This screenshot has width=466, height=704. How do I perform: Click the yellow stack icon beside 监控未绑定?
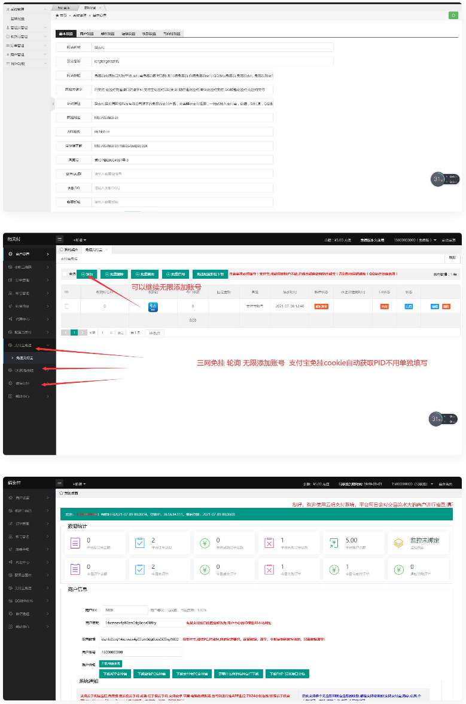(x=398, y=543)
